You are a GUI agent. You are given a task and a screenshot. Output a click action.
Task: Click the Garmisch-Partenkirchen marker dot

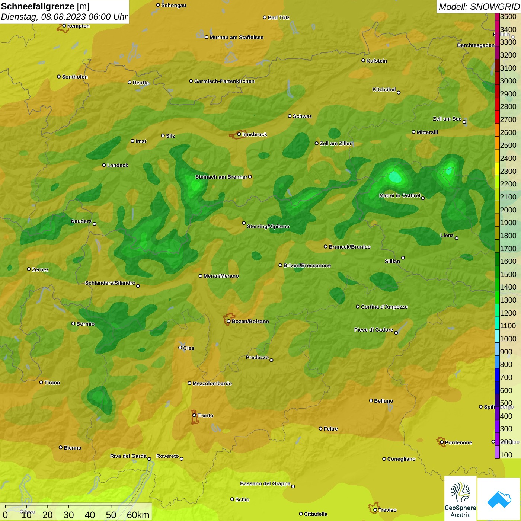(191, 81)
